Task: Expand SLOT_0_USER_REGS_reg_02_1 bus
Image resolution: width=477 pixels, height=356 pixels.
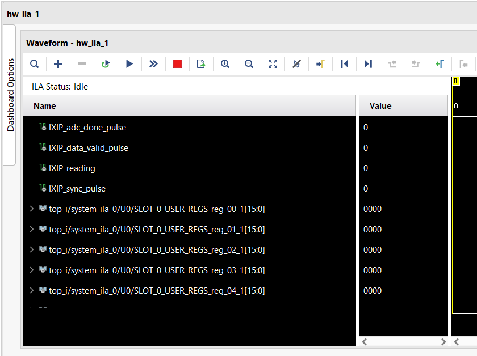Action: pyautogui.click(x=32, y=250)
